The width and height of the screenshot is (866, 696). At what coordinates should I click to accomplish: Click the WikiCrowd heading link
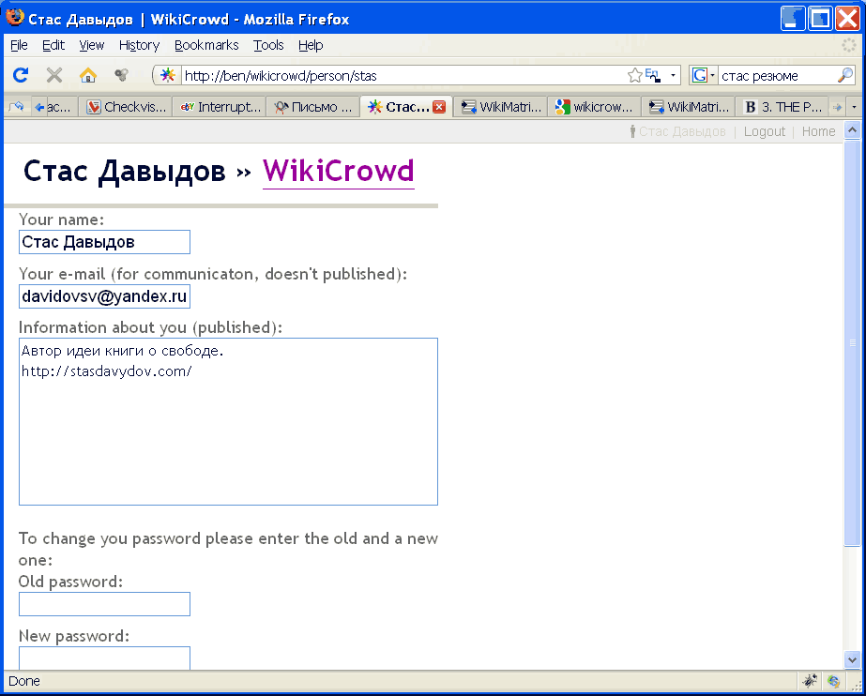tap(338, 171)
